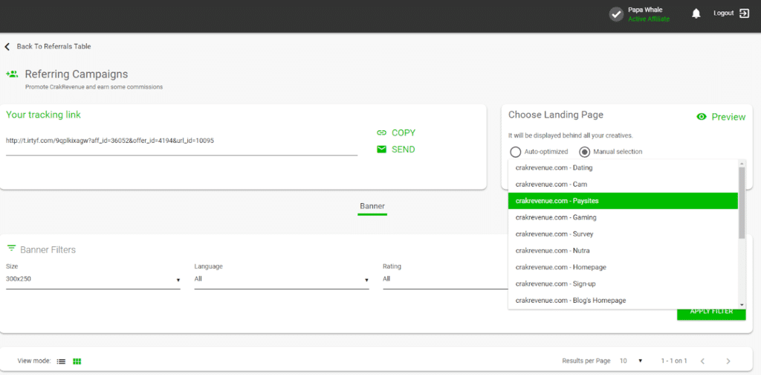Click the Preview eye icon
The width and height of the screenshot is (761, 375).
702,117
